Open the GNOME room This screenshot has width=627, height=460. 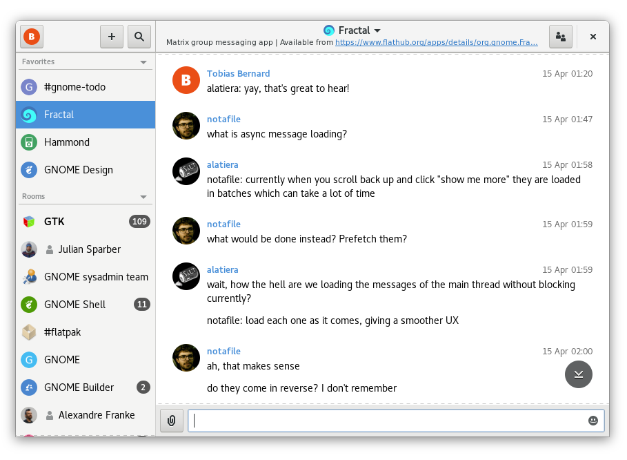86,360
